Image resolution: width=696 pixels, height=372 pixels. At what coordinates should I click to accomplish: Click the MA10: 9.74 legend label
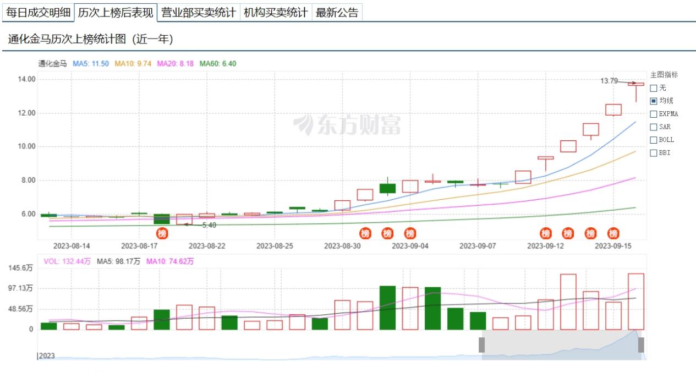pos(133,64)
